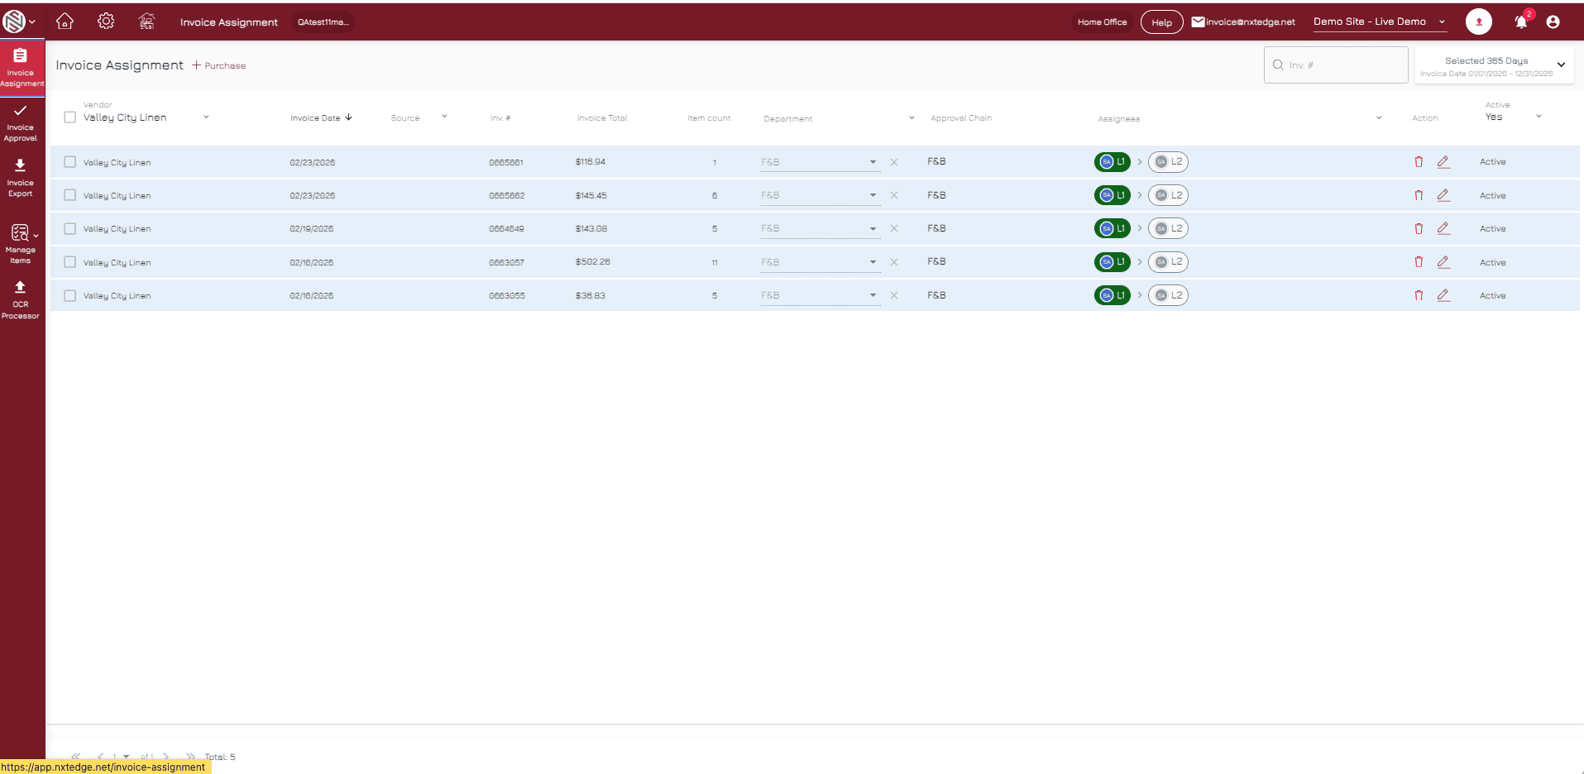Open Demo Site - Live Demo selector
This screenshot has height=774, width=1584.
1380,21
